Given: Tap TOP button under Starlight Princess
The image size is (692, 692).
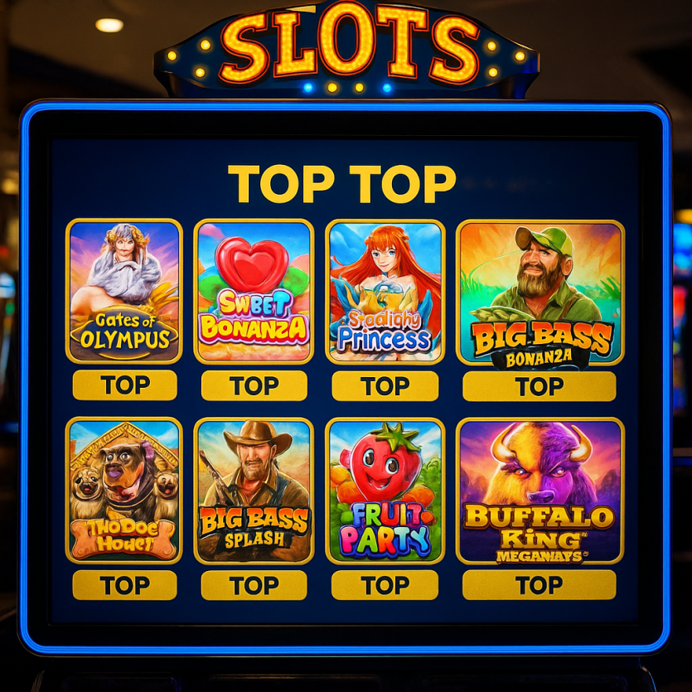Looking at the screenshot, I should click(385, 385).
